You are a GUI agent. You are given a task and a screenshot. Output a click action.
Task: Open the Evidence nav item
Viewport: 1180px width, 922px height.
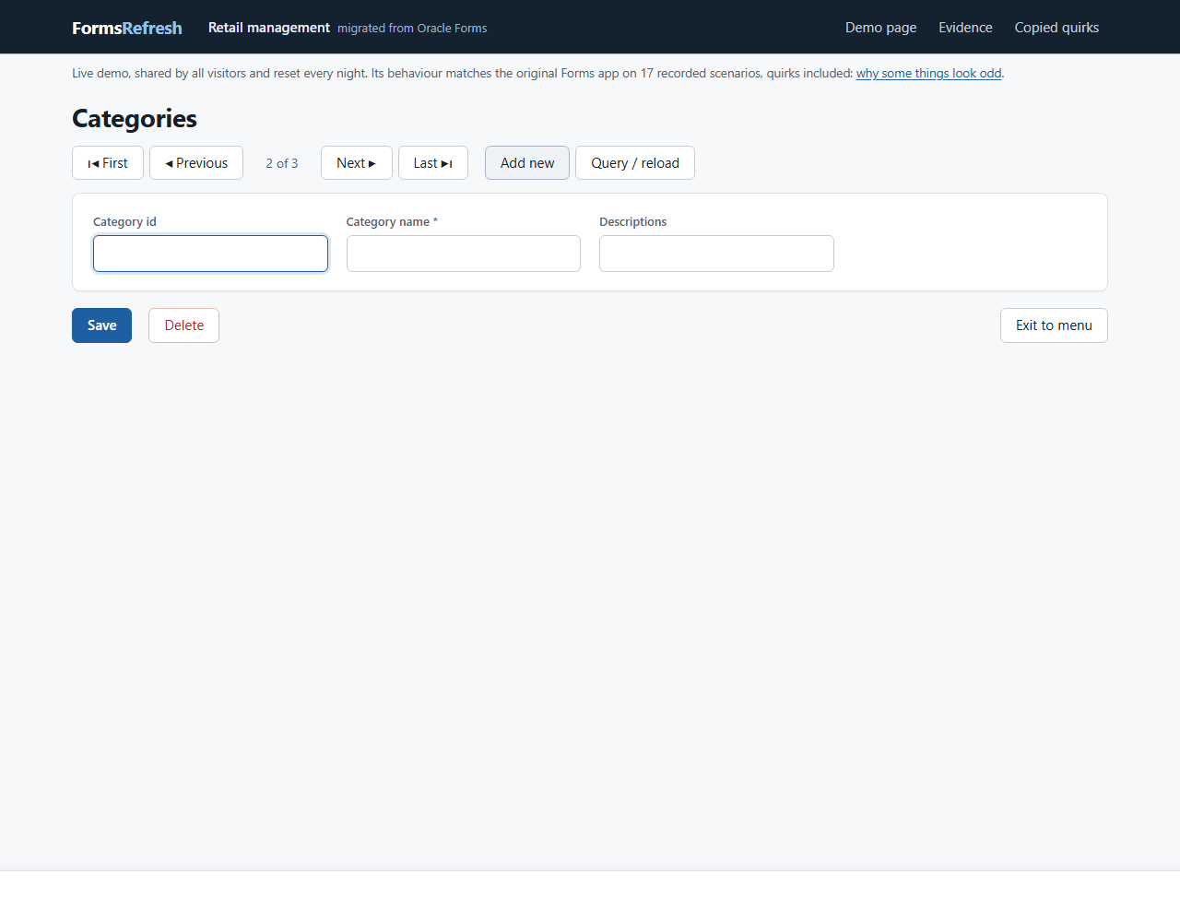pyautogui.click(x=965, y=28)
